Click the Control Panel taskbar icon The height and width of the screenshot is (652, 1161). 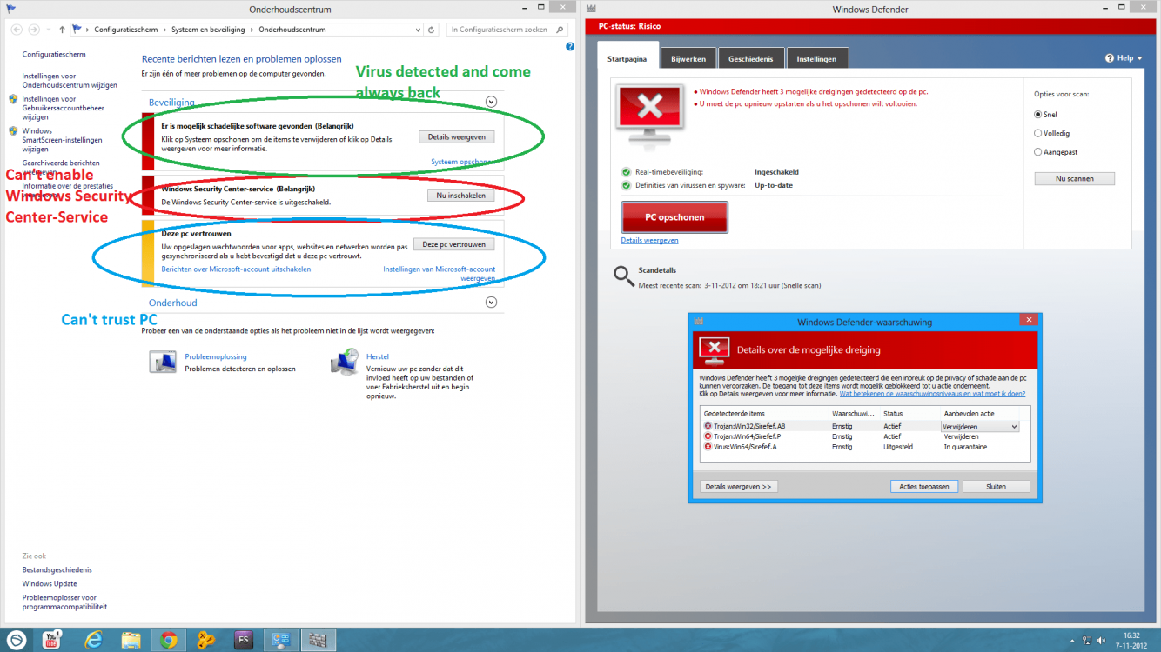click(282, 640)
